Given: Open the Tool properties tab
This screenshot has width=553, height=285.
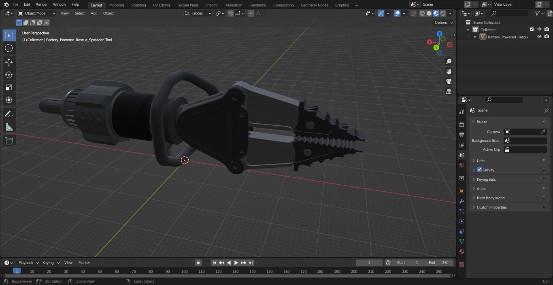Looking at the screenshot, I should 462,112.
